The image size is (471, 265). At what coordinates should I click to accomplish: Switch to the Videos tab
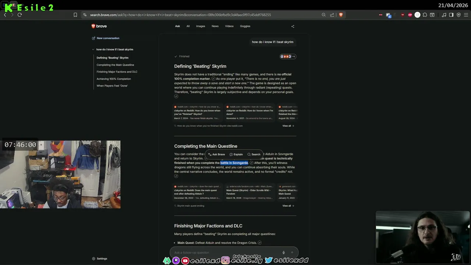click(x=229, y=26)
